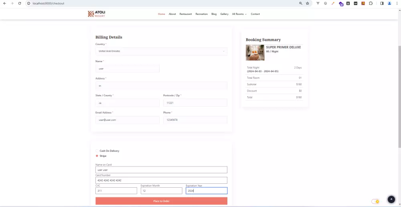Reload the checkout page
This screenshot has width=401, height=207.
[x=19, y=3]
